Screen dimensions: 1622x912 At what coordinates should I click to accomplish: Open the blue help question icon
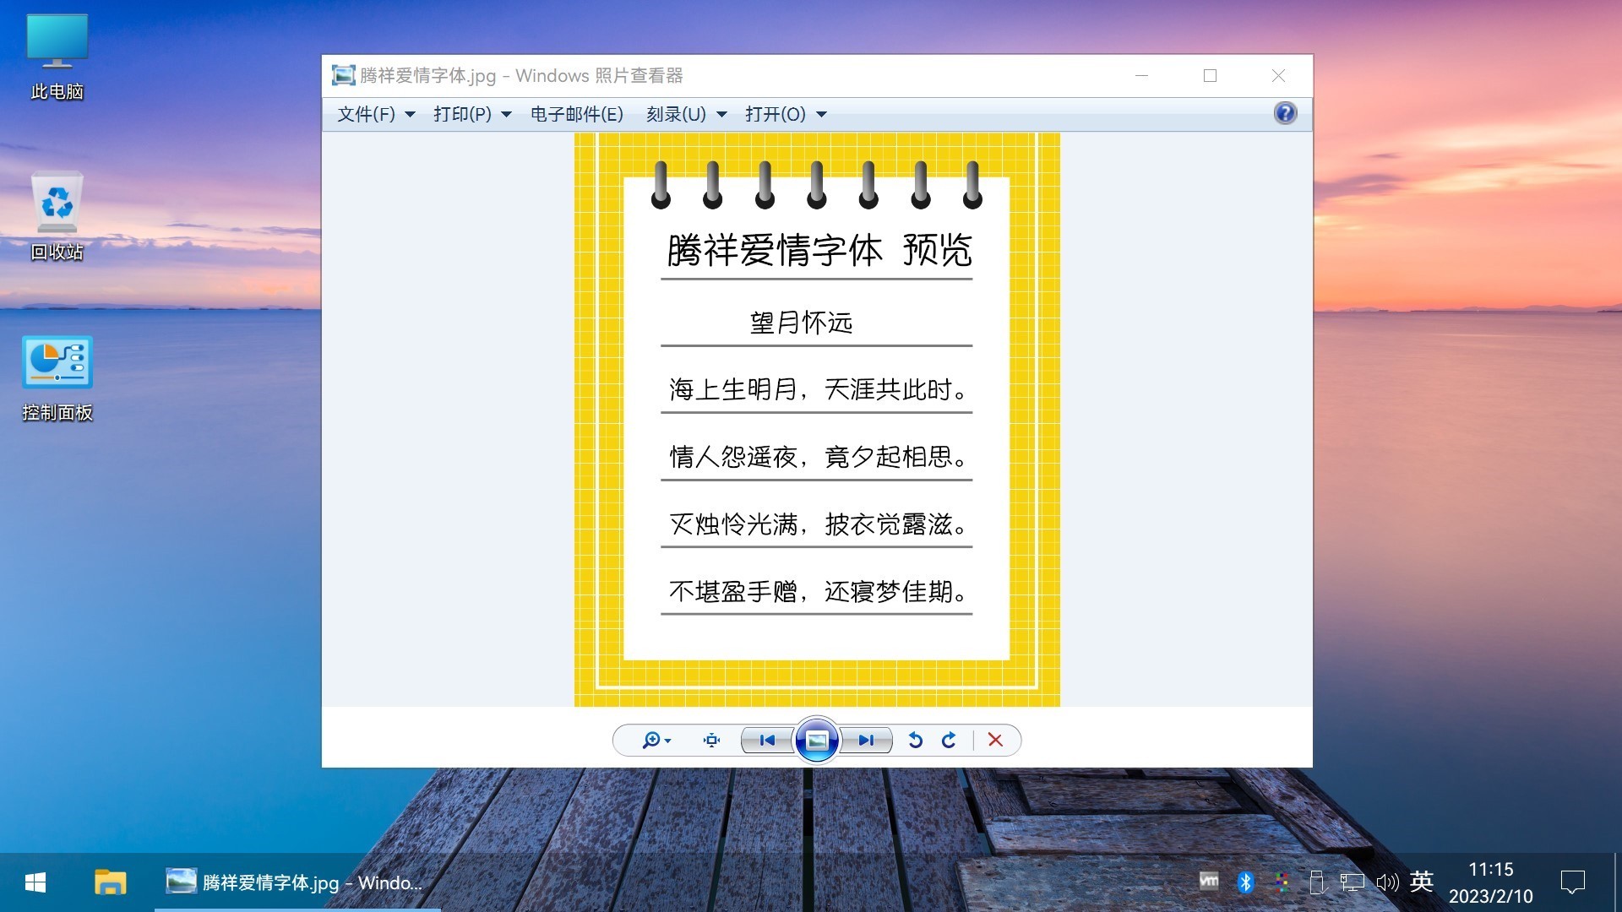click(1285, 113)
